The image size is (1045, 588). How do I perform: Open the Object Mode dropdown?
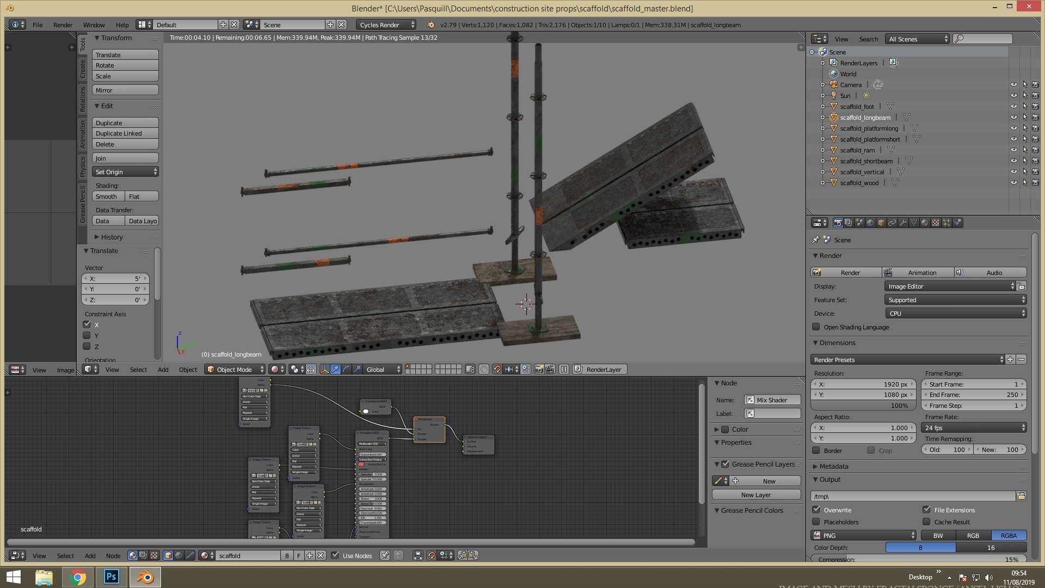click(x=235, y=369)
